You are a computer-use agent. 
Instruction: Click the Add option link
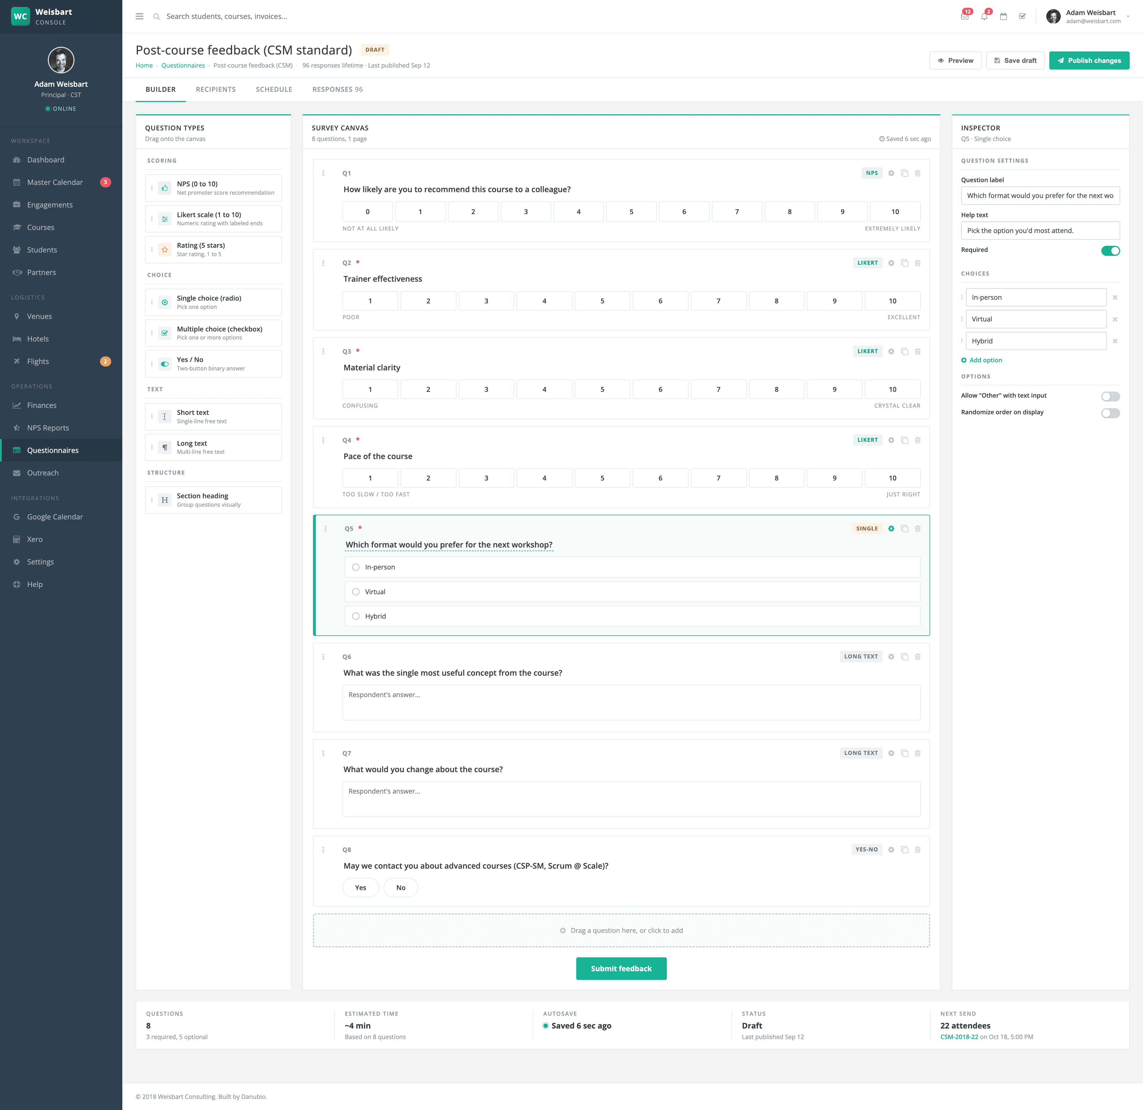(981, 361)
